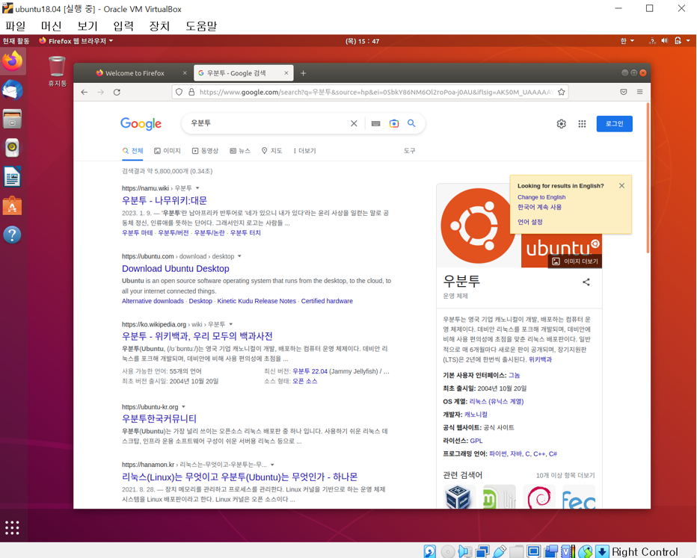
Task: Click the page vertical scrollbar thumb
Action: click(648, 178)
